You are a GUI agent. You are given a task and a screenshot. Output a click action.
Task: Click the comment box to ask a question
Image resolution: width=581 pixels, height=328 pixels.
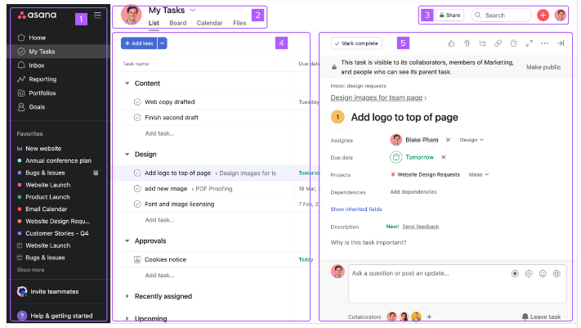(458, 284)
